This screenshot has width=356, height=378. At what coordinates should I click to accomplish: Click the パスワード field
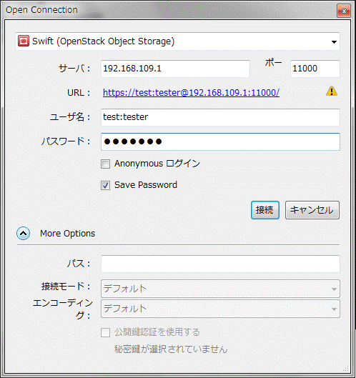pos(220,141)
